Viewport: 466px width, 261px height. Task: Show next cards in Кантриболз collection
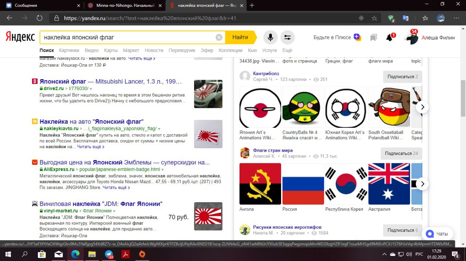point(422,107)
